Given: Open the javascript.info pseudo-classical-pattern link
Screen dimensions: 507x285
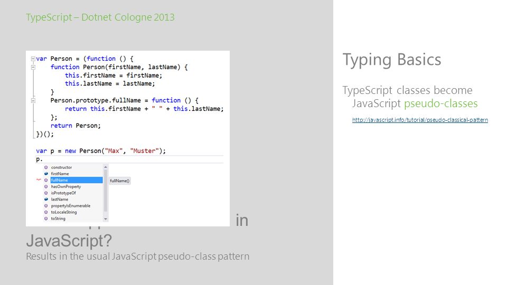Looking at the screenshot, I should (420, 120).
